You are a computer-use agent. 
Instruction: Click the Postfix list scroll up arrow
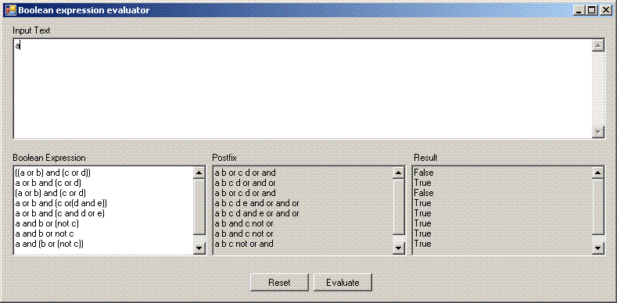coord(399,173)
